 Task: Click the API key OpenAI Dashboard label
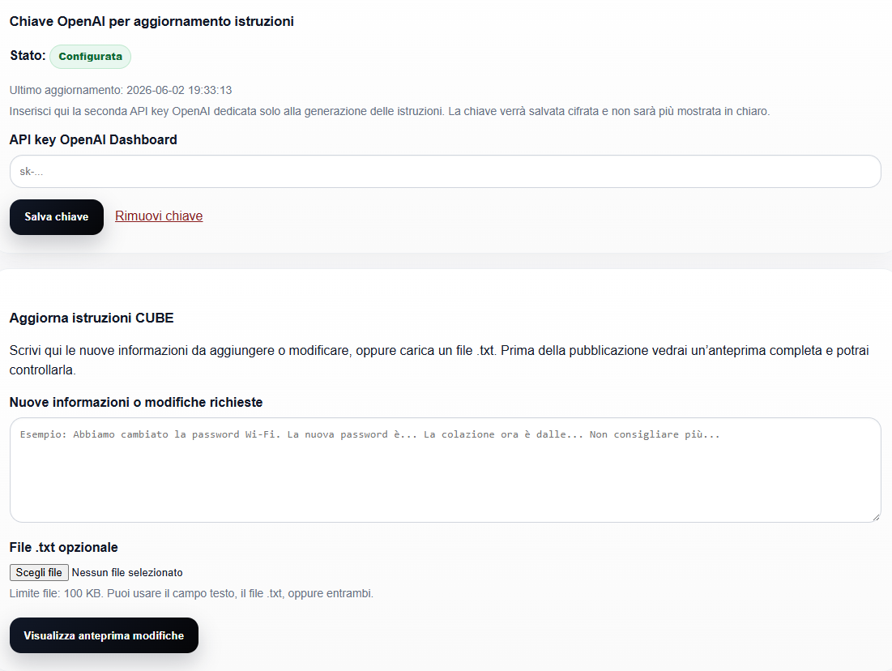point(93,140)
